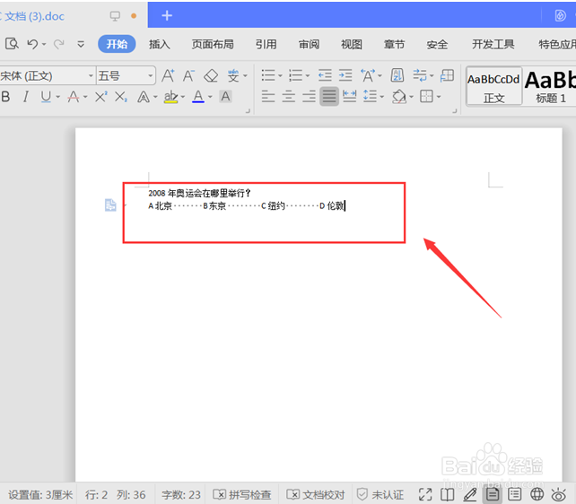Increase paragraph indent
The height and width of the screenshot is (504, 576).
coord(345,75)
